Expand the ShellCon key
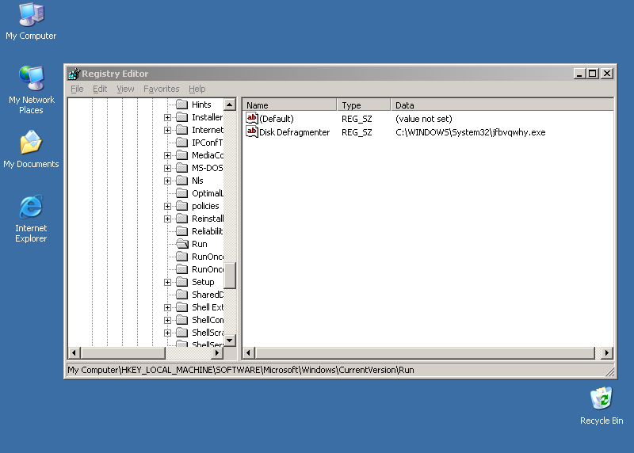This screenshot has height=453, width=634. [x=167, y=320]
